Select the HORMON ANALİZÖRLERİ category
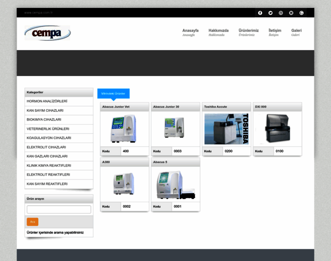 pyautogui.click(x=47, y=101)
